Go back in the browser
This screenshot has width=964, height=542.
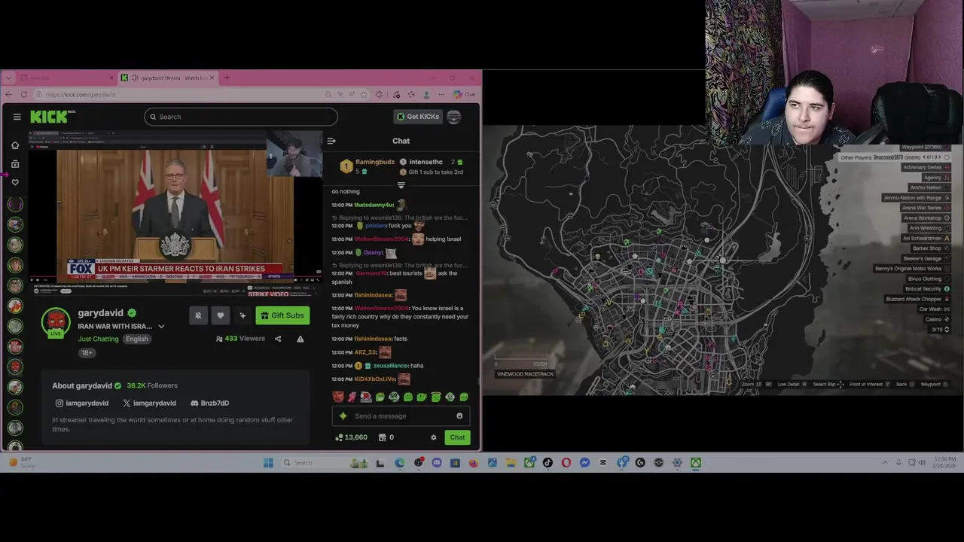click(8, 95)
